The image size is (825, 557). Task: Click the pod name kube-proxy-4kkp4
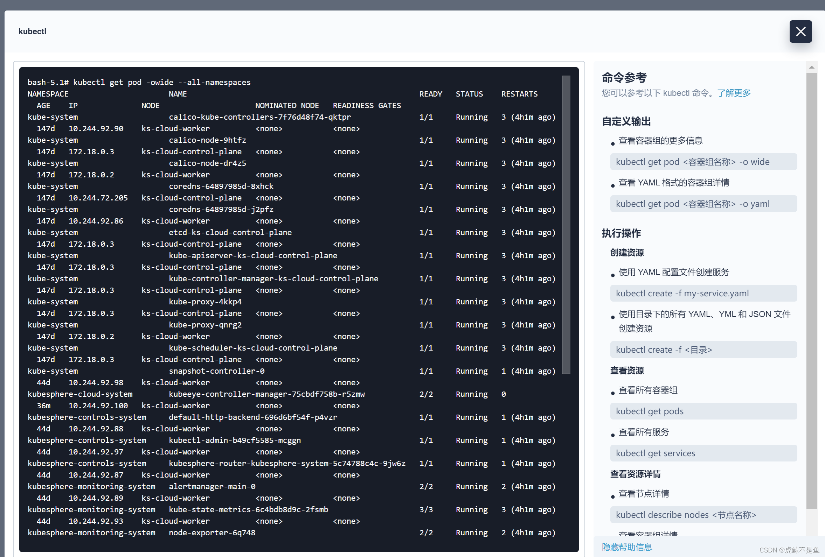(x=205, y=302)
